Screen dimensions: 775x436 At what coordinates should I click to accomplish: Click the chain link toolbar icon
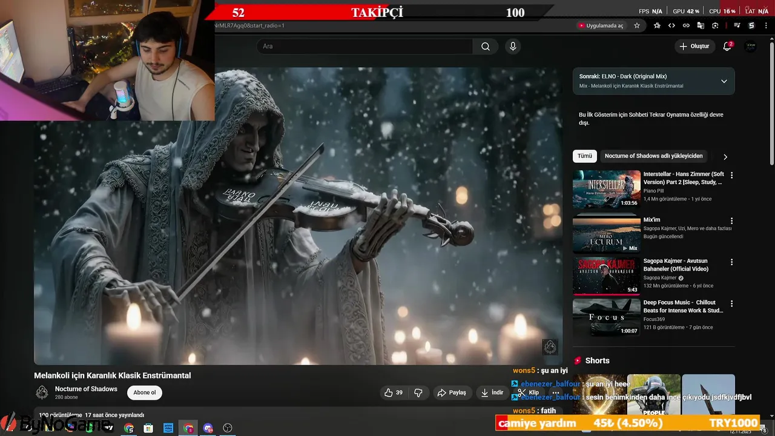686,25
